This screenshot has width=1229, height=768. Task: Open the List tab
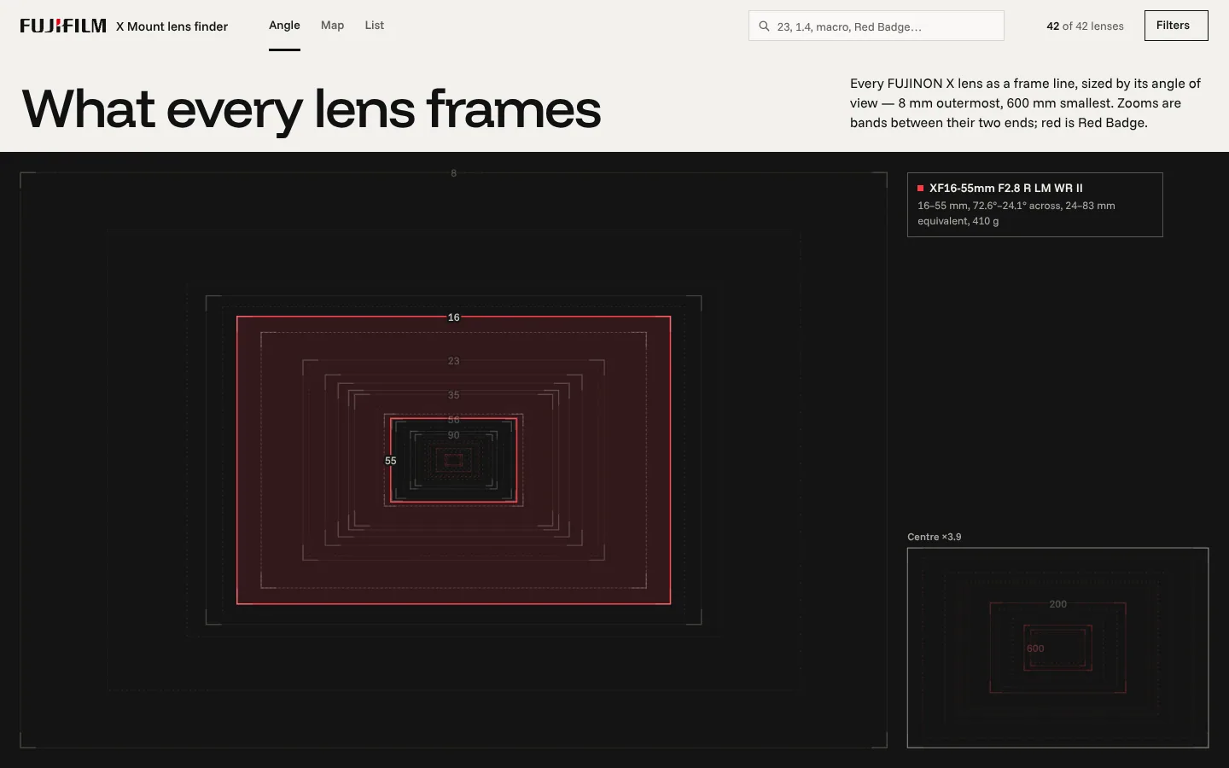(374, 26)
